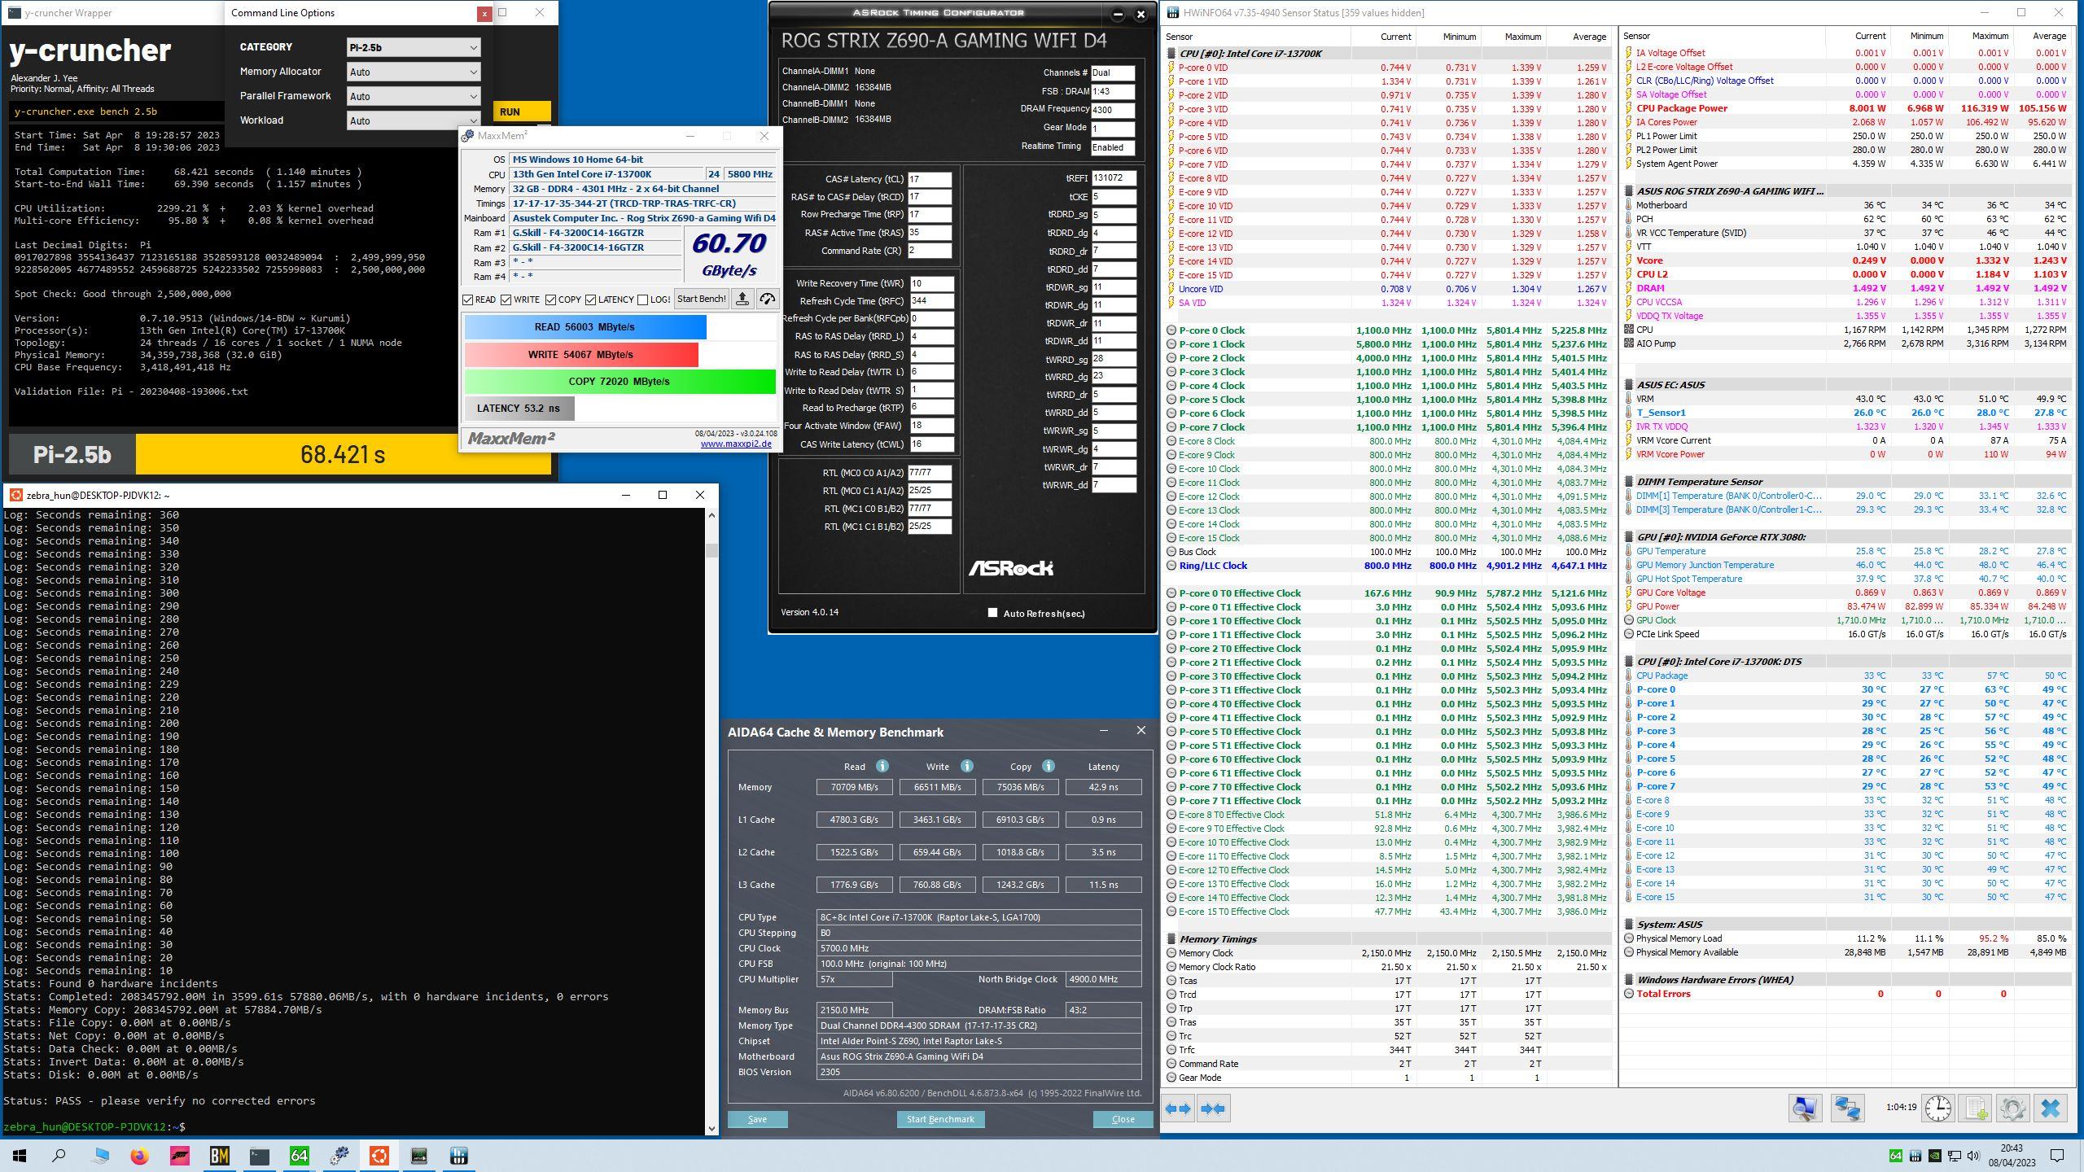Toggle MaxxMem LATENCY checkbox
This screenshot has width=2084, height=1172.
tap(591, 300)
